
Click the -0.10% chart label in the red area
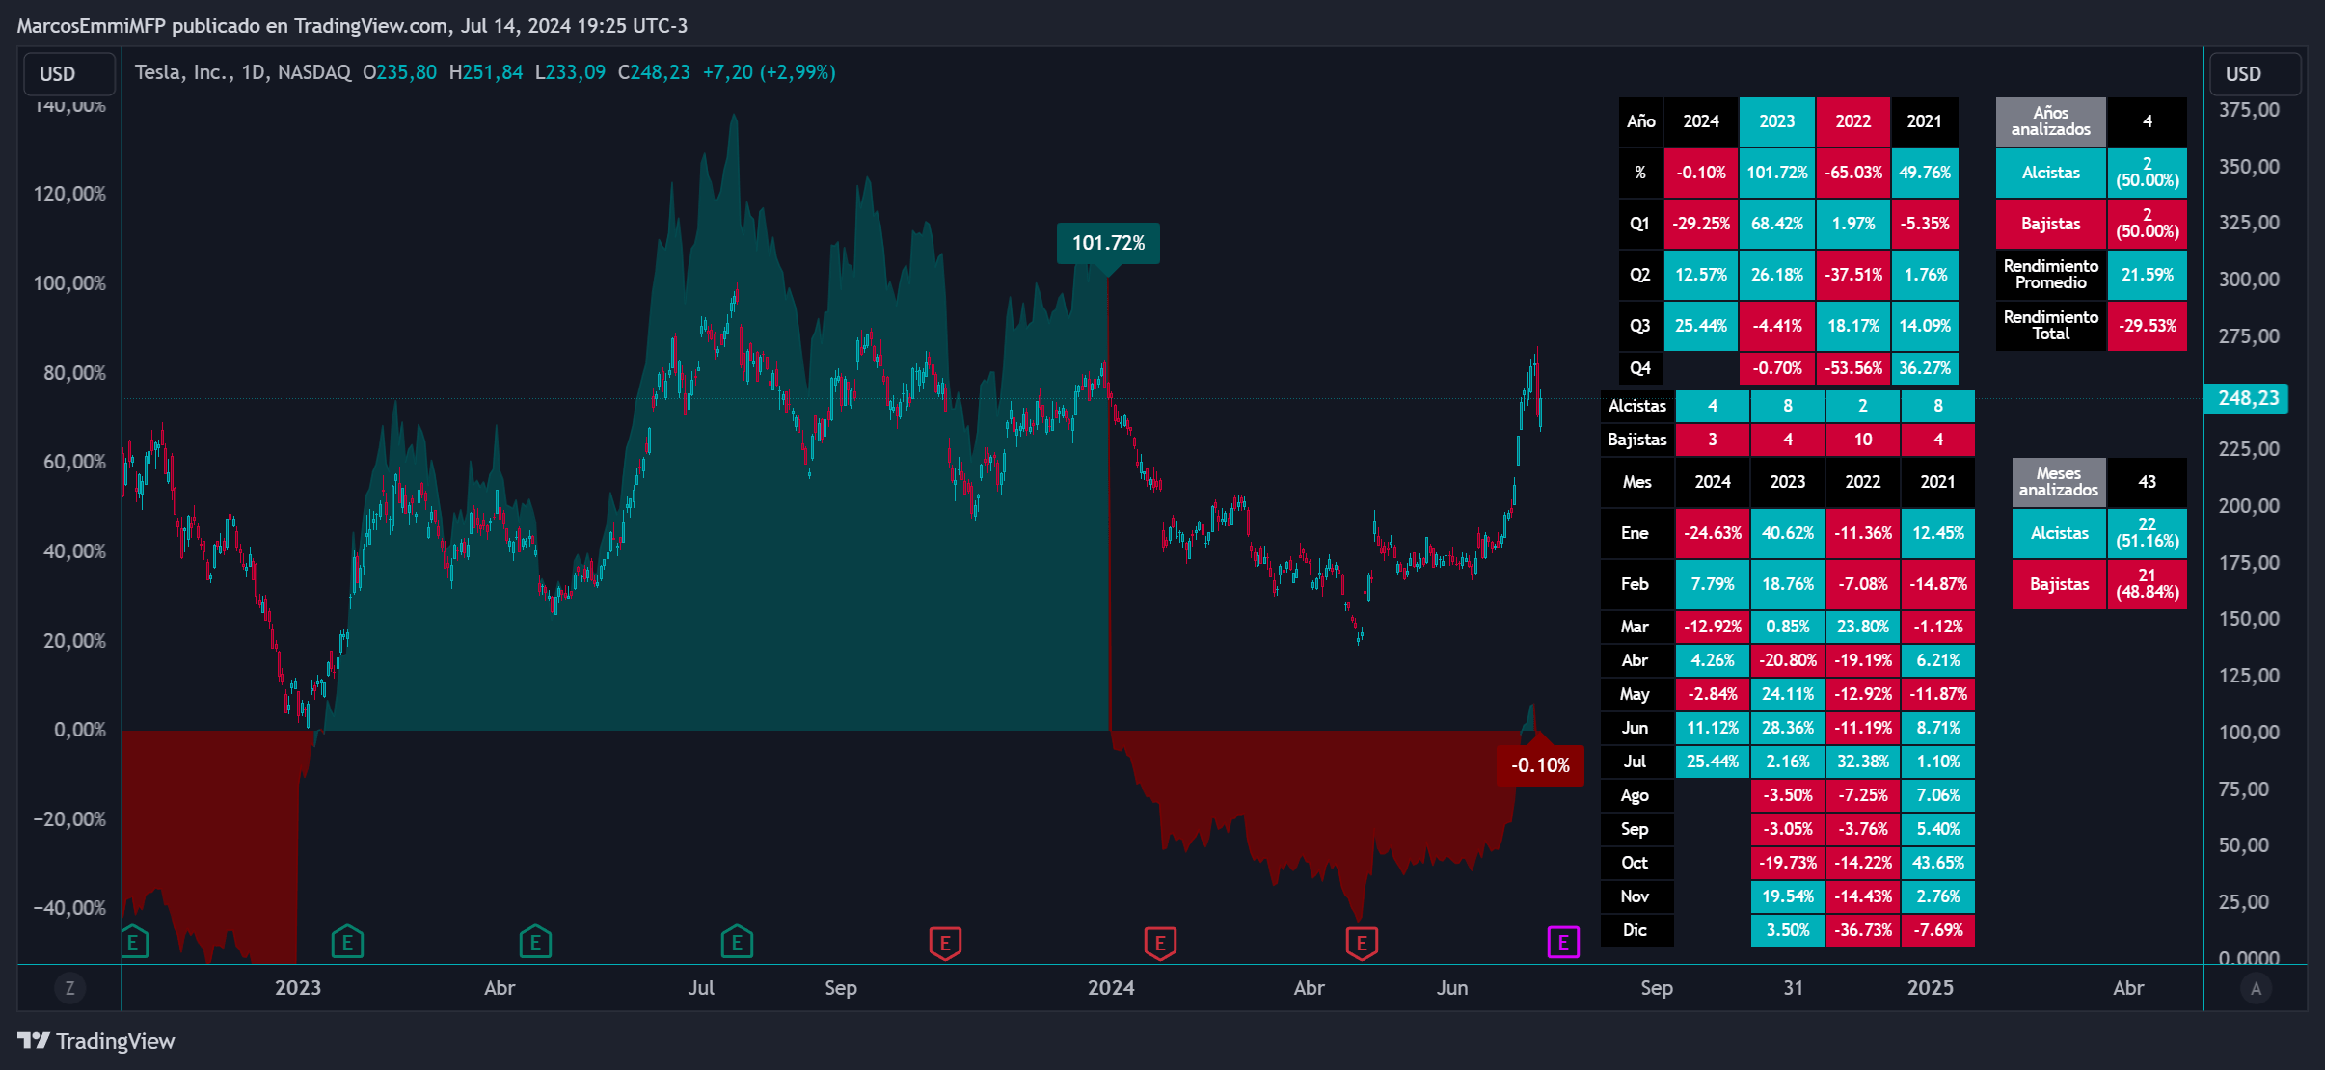pos(1540,765)
